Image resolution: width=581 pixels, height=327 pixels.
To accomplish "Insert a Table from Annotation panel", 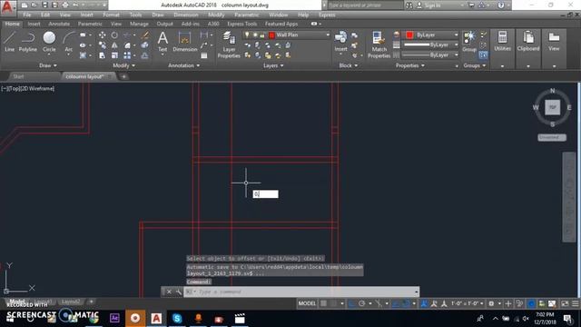I will pos(203,55).
